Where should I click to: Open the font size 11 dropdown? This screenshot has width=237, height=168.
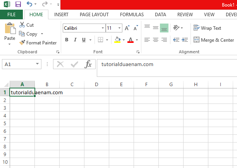(x=119, y=28)
